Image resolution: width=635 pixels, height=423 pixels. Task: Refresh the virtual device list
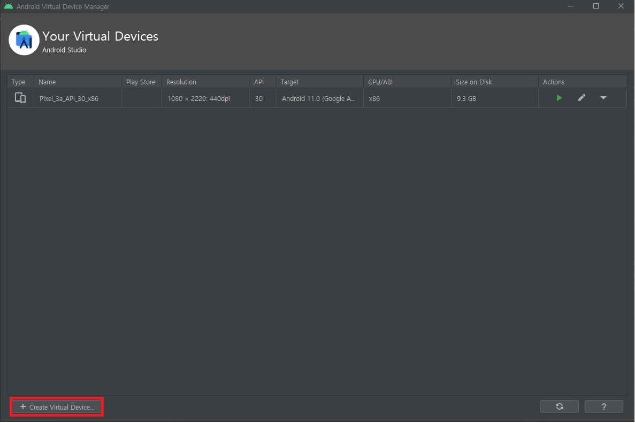pyautogui.click(x=559, y=407)
